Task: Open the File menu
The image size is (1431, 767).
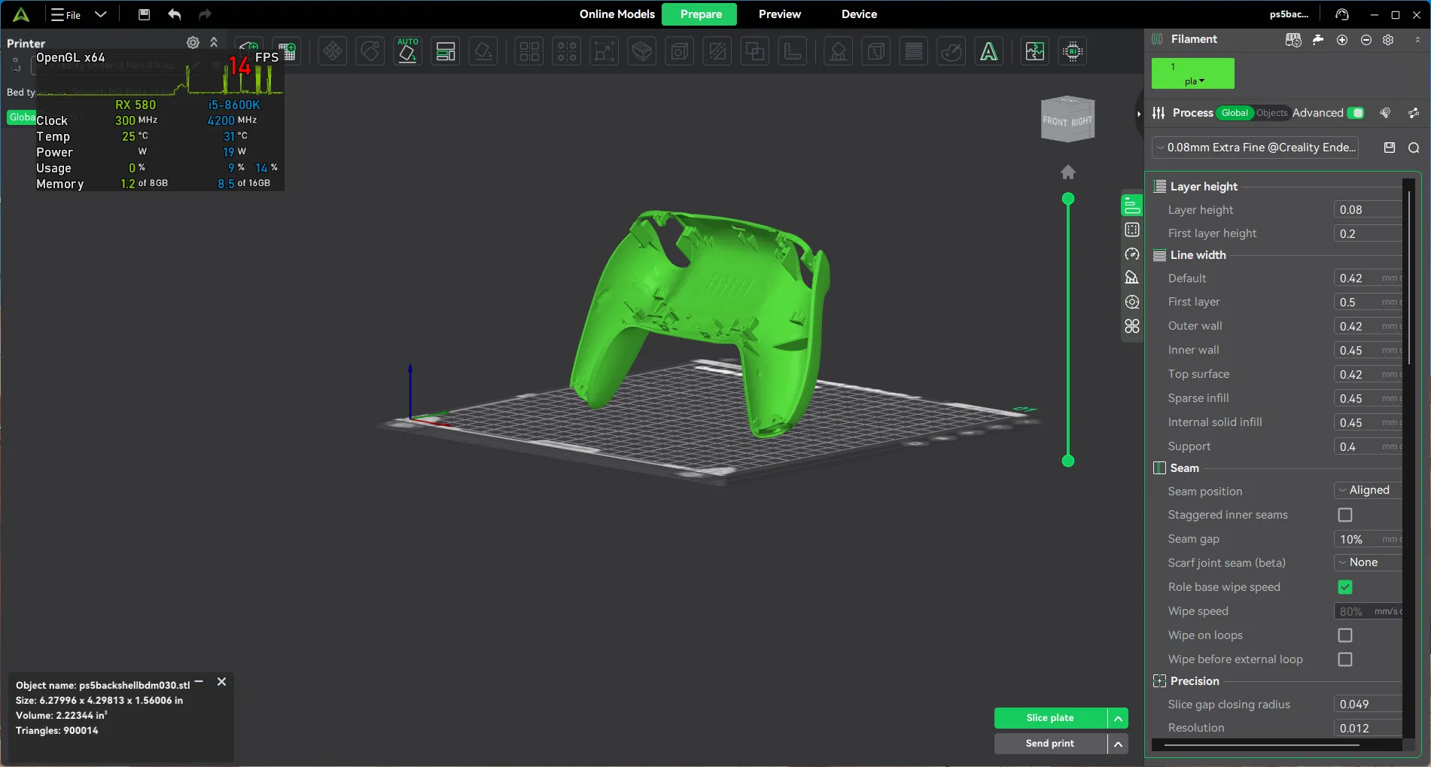Action: [x=66, y=14]
